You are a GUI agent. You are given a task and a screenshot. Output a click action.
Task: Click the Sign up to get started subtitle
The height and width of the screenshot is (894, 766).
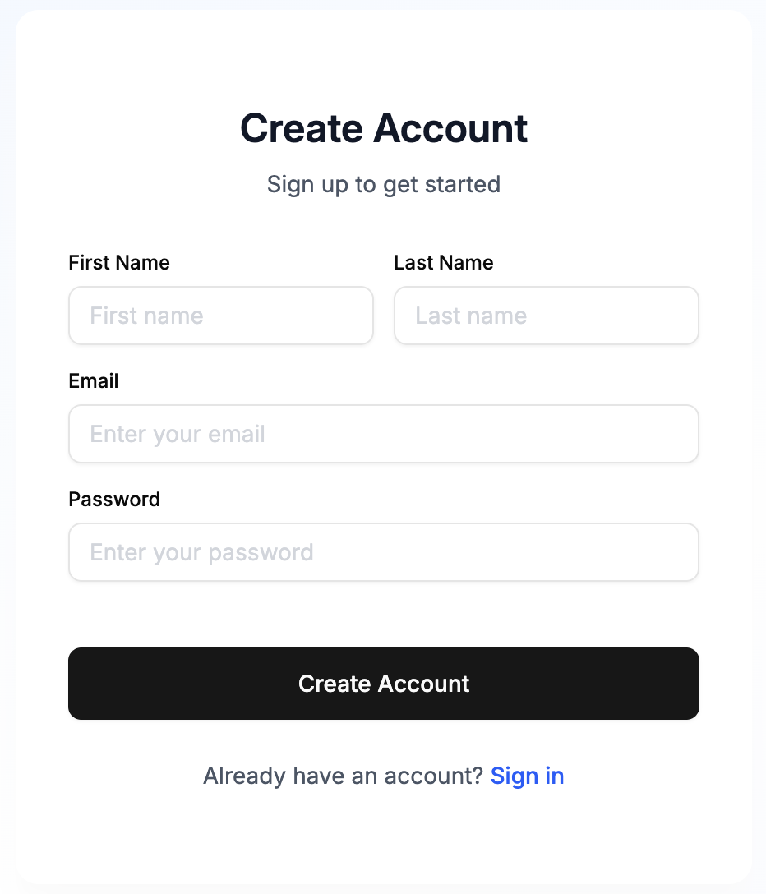click(x=383, y=184)
